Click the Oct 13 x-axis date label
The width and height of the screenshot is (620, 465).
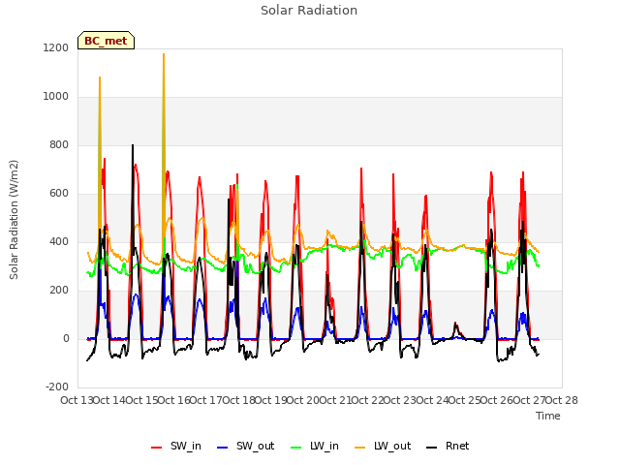click(77, 400)
